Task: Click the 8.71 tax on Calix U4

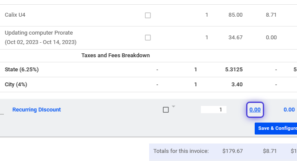Action: (x=271, y=15)
